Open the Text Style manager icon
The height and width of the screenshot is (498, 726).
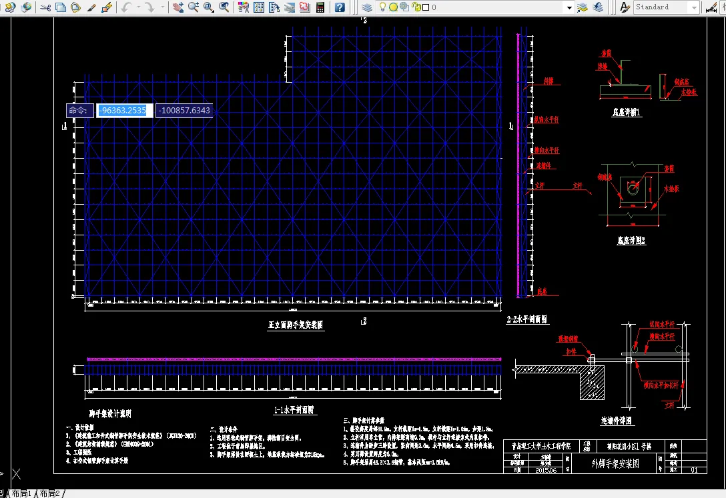click(625, 7)
